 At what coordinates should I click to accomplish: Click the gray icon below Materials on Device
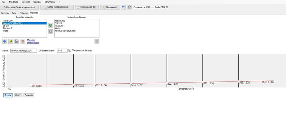coord(97,41)
